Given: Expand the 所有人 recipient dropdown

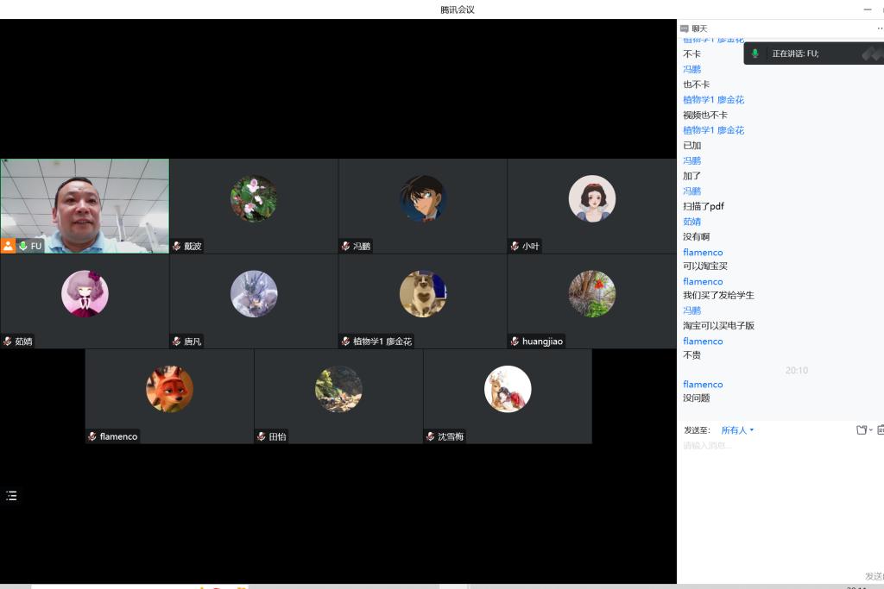Looking at the screenshot, I should 738,429.
